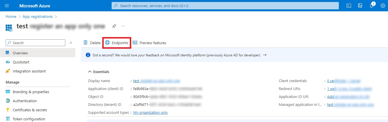The width and height of the screenshot is (388, 122).
Task: Open Preview features
Action: click(x=149, y=43)
